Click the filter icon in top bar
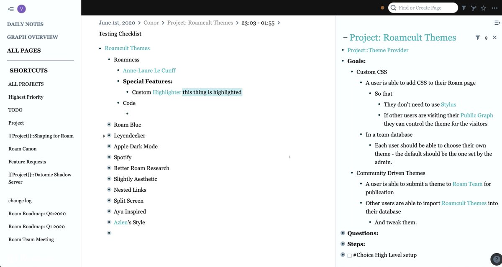502x267 pixels. 464,8
